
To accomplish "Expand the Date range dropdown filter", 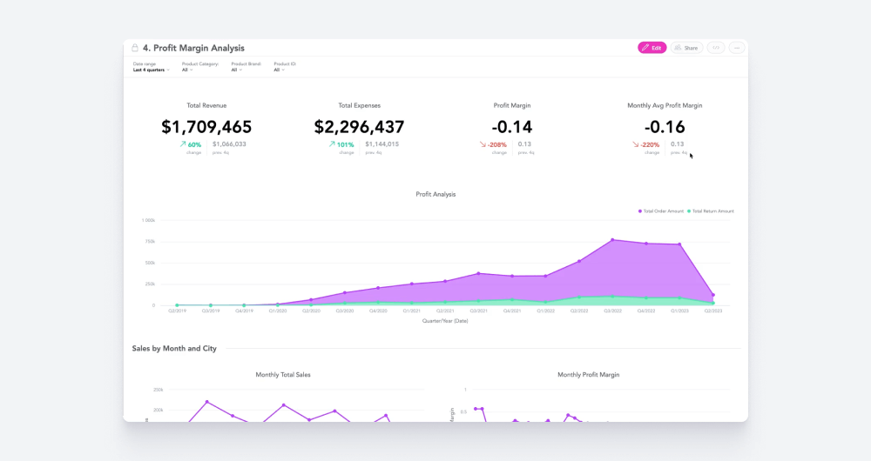I will click(151, 70).
